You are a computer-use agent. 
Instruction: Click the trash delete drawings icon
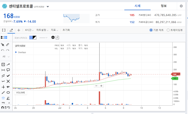click(6, 108)
